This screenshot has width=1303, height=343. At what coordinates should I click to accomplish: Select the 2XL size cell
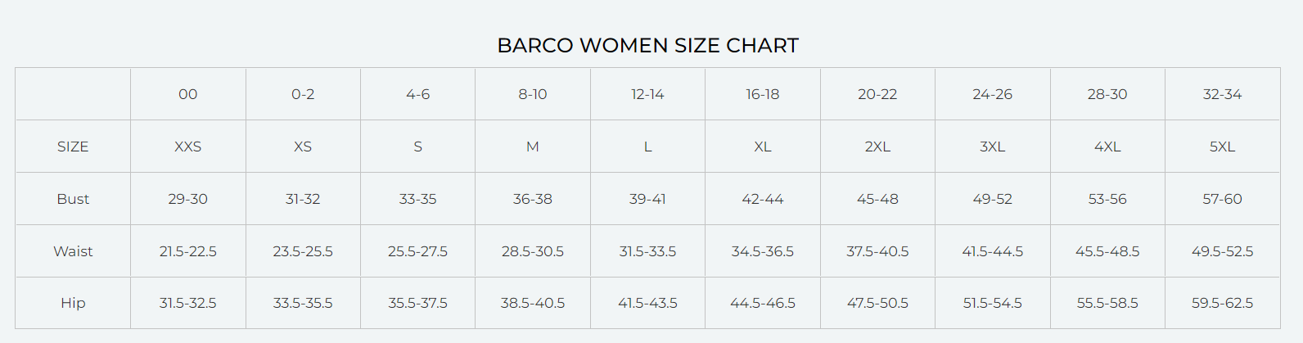877,147
